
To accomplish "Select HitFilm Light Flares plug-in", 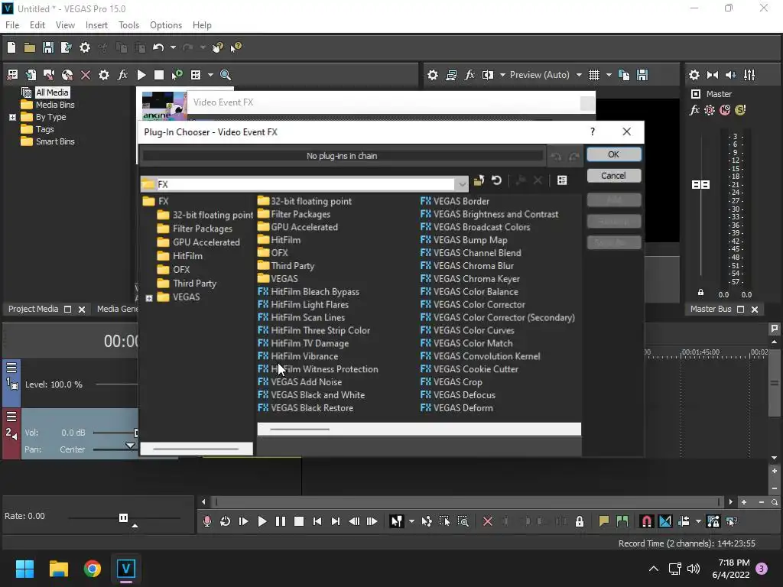I will (303, 304).
